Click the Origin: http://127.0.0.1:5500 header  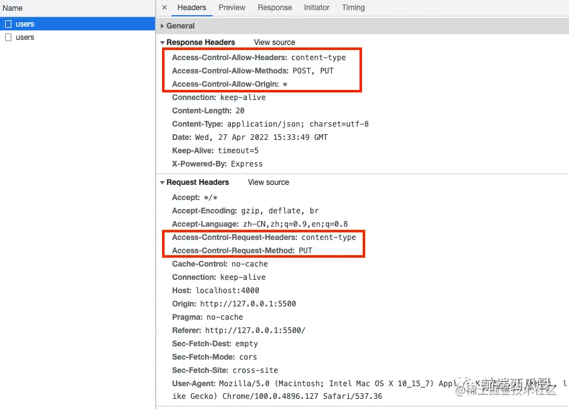(x=234, y=304)
